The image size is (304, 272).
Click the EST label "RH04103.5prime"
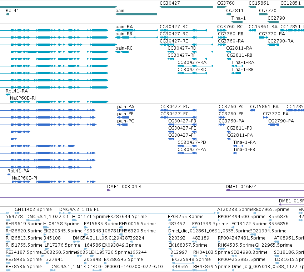(211, 252)
